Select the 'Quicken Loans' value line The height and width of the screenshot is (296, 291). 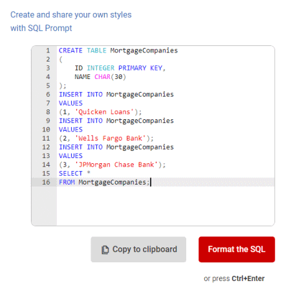click(100, 112)
